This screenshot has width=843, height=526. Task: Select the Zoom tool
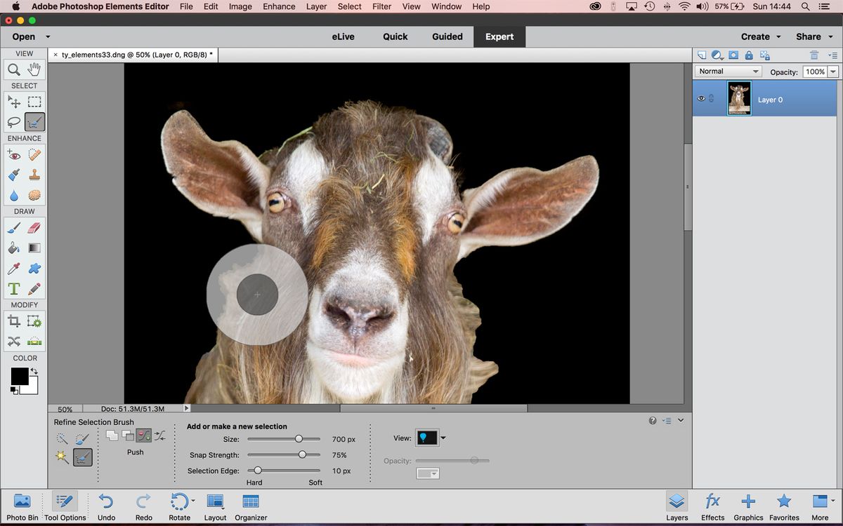pyautogui.click(x=14, y=69)
